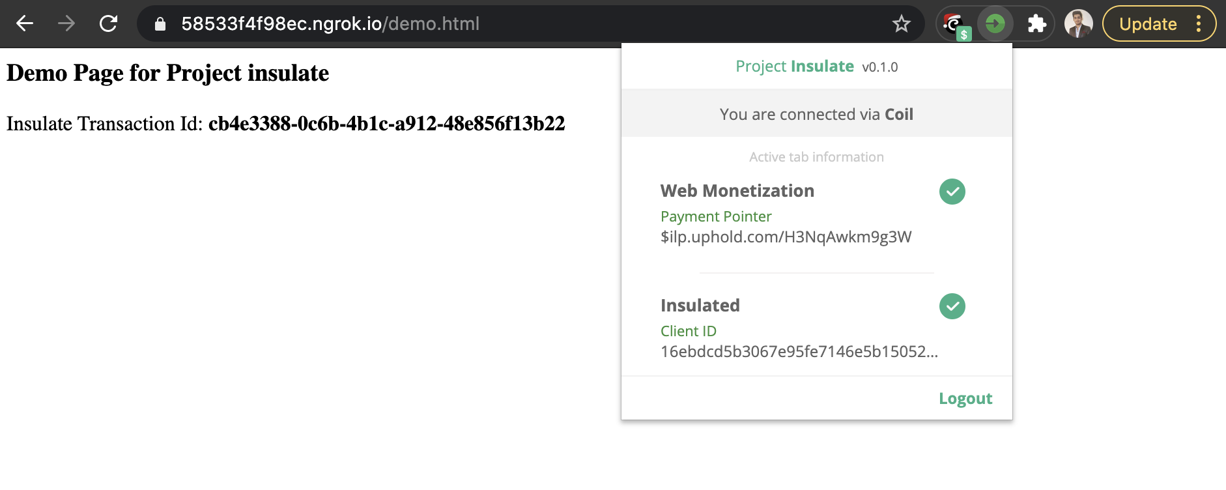This screenshot has height=490, width=1226.
Task: Open Chrome three-dot menu
Action: pos(1198,24)
